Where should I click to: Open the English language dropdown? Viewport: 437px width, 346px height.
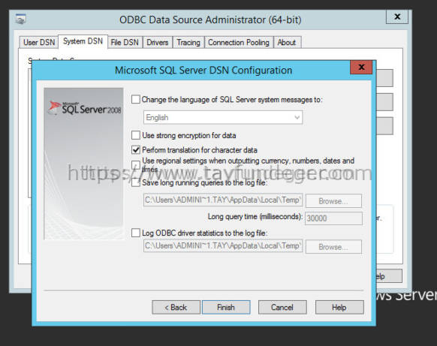point(223,118)
